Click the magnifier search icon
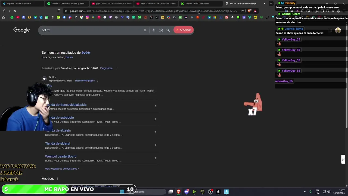The height and width of the screenshot is (196, 348). click(168, 30)
